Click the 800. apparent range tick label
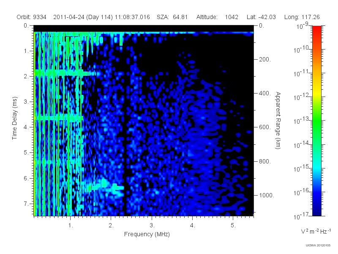Screen dimensions: 338x254 (x=265, y=161)
